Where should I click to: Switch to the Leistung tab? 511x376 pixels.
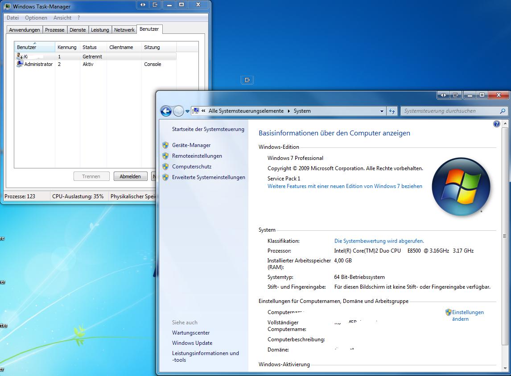pyautogui.click(x=100, y=30)
